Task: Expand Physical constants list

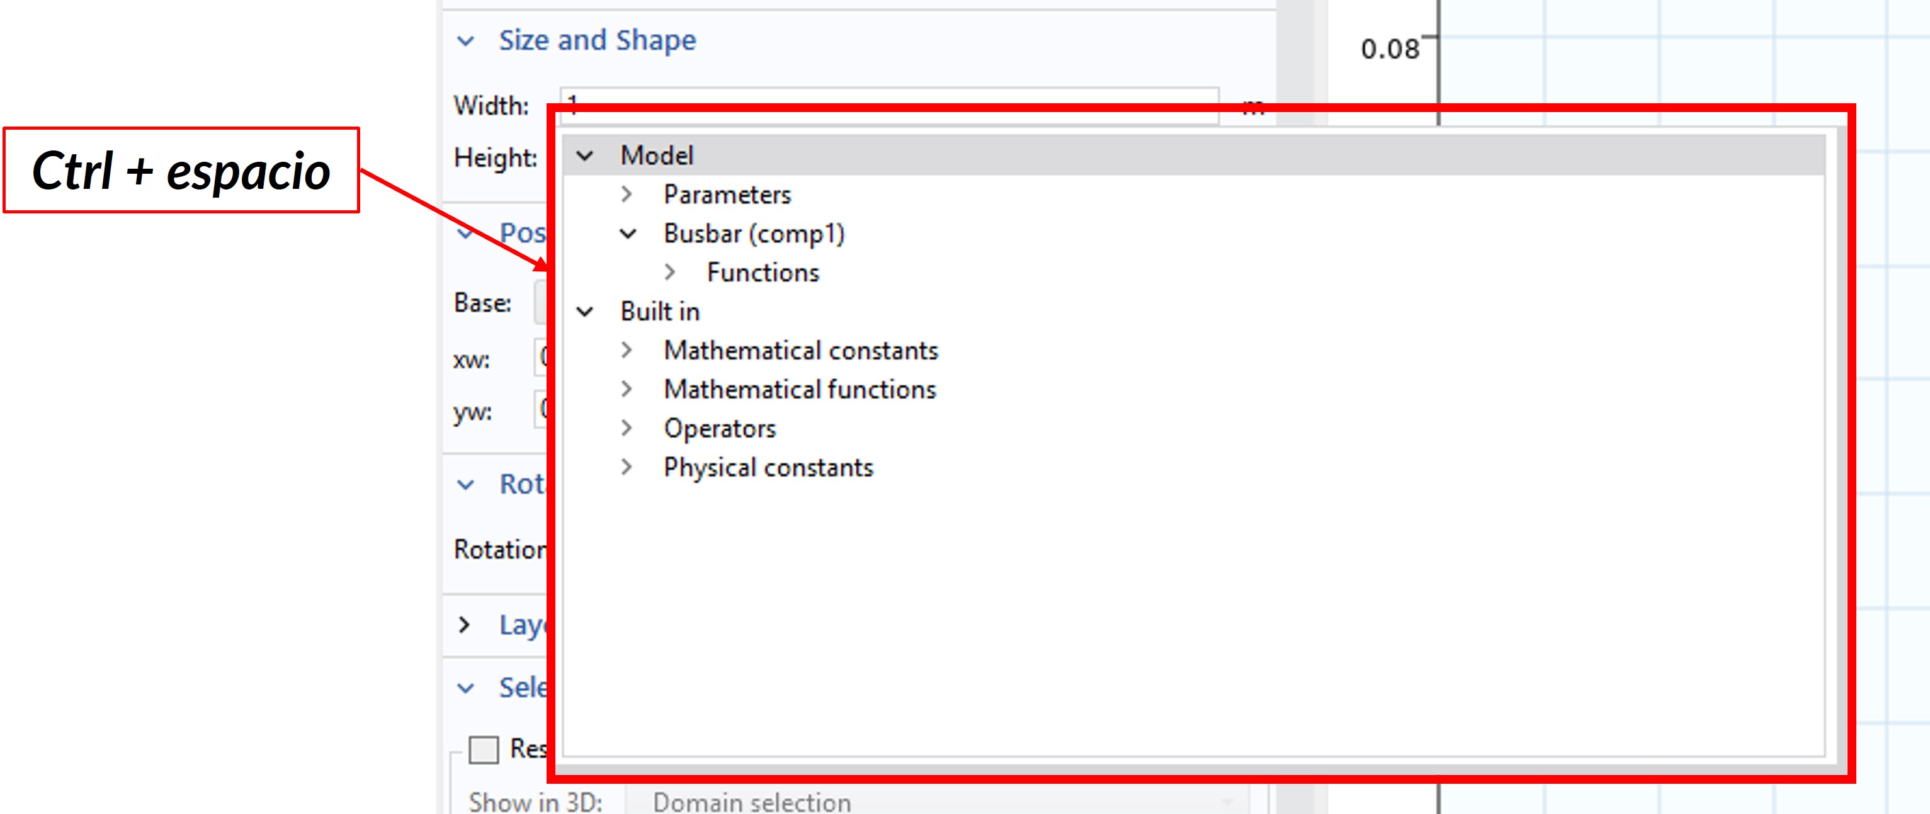Action: (x=627, y=467)
